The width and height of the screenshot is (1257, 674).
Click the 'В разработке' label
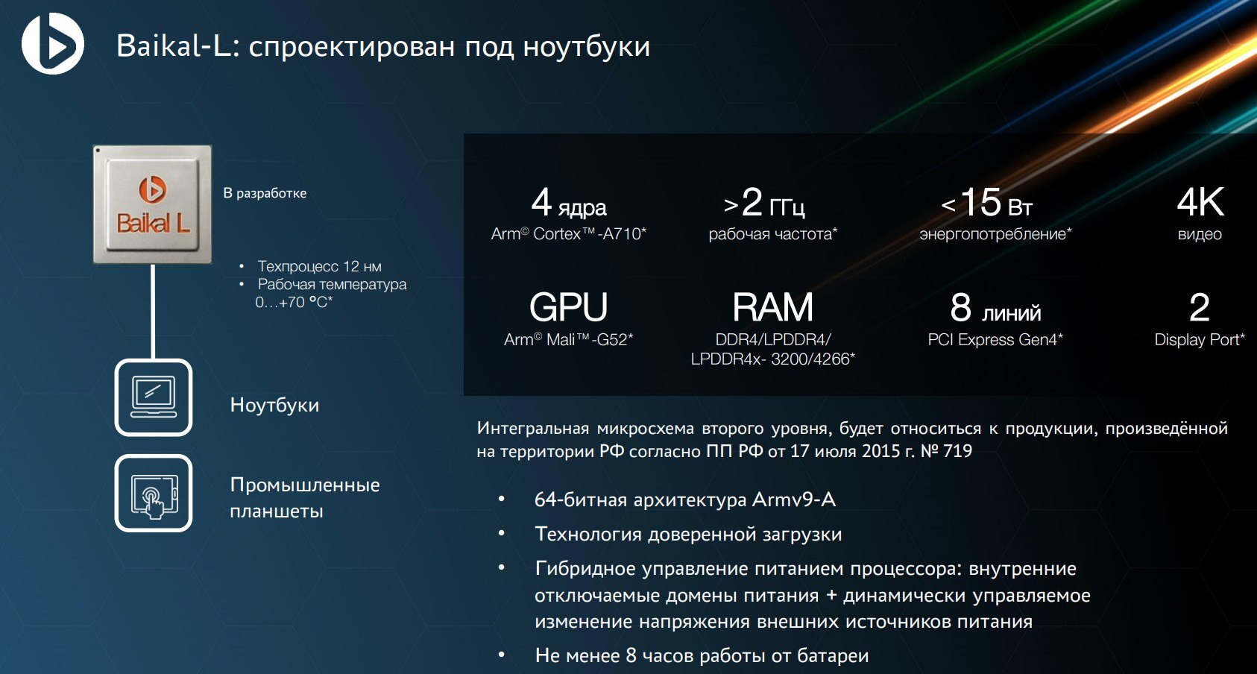pos(265,193)
